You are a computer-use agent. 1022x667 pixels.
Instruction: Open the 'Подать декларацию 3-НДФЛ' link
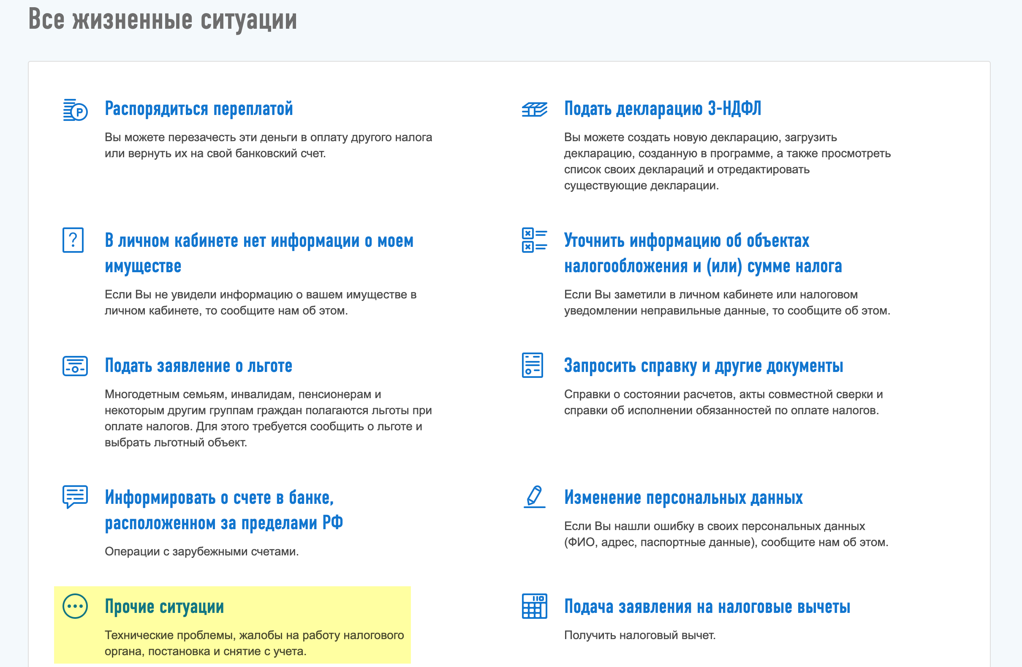coord(663,109)
